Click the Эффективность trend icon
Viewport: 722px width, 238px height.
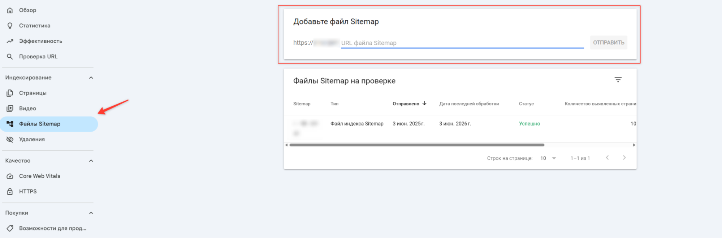pos(10,41)
